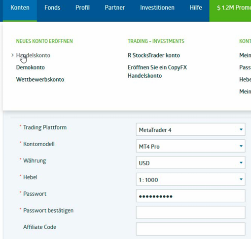Click the Passwort input field
The image size is (251, 248).
click(x=190, y=196)
